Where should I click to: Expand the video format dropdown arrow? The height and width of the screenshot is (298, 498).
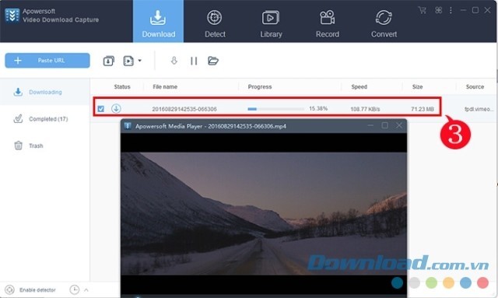[140, 61]
